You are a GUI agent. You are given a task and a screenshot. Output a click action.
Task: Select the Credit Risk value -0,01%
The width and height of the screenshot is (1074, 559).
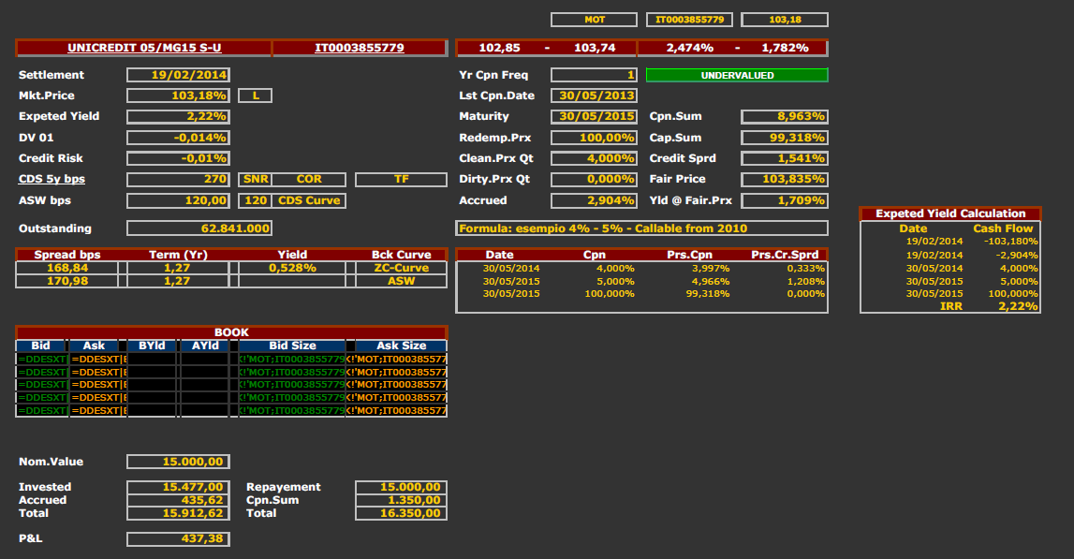(178, 158)
